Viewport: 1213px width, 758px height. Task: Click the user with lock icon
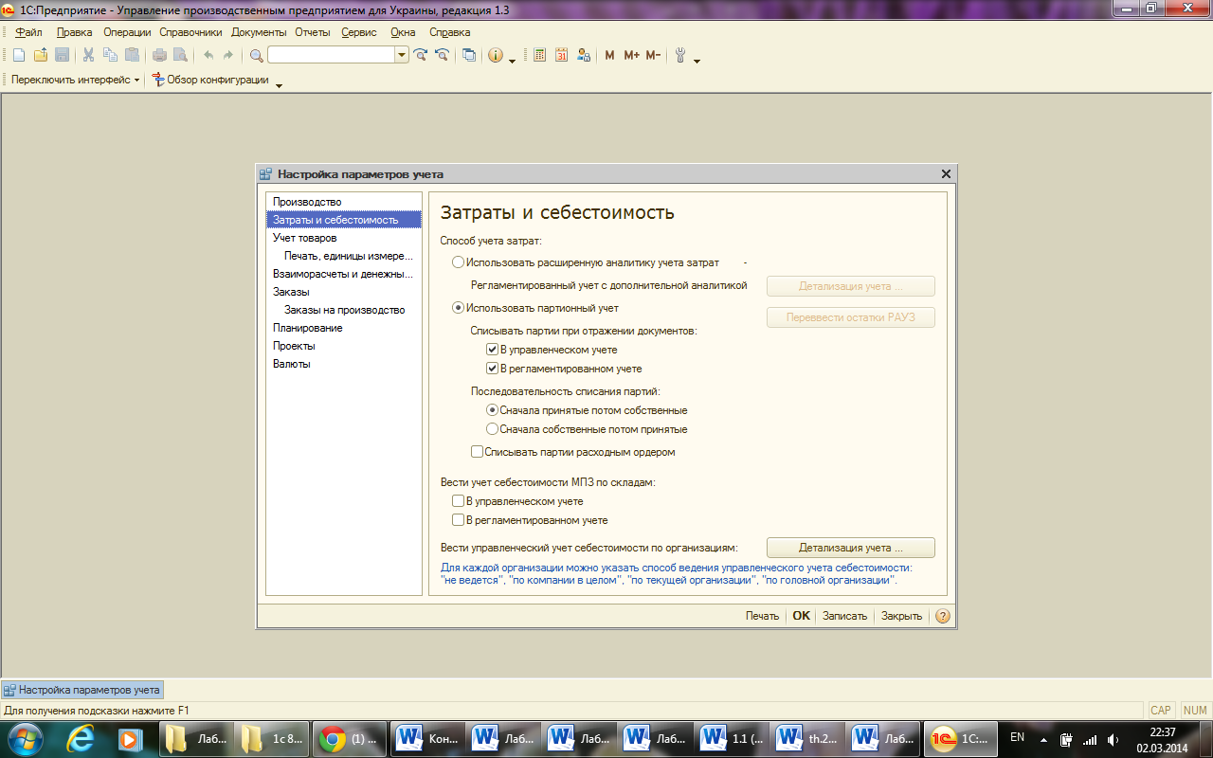tap(584, 55)
